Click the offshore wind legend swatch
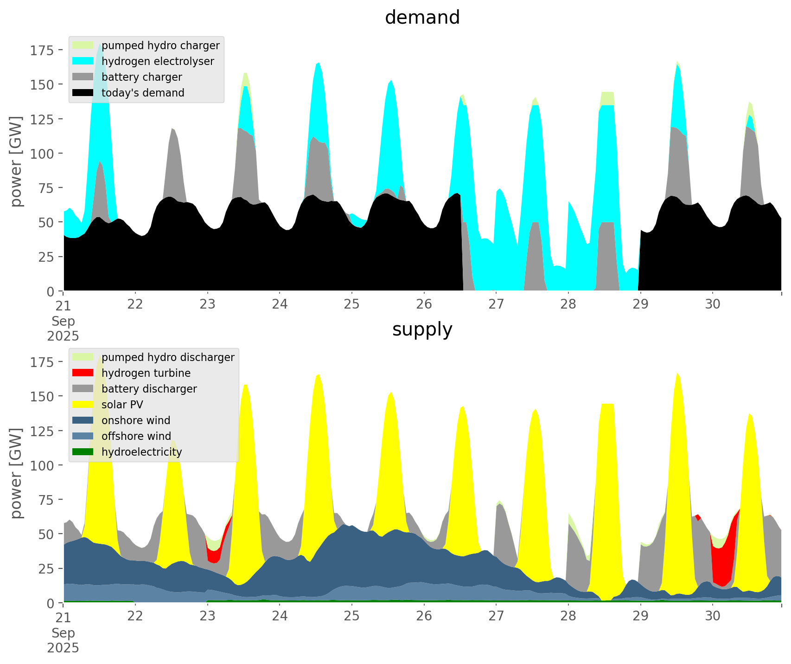This screenshot has height=664, width=791. [83, 436]
